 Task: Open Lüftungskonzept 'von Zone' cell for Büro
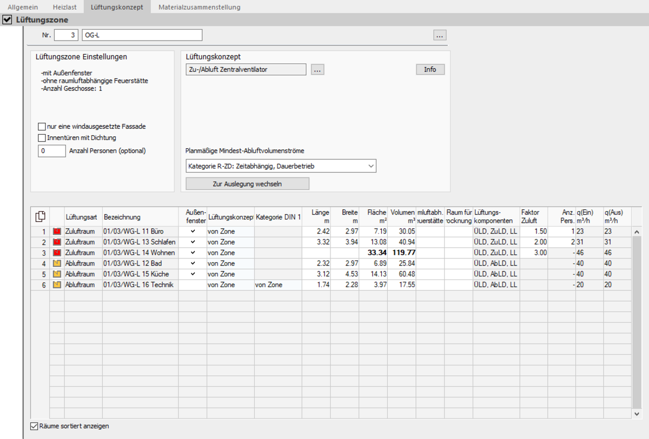230,231
